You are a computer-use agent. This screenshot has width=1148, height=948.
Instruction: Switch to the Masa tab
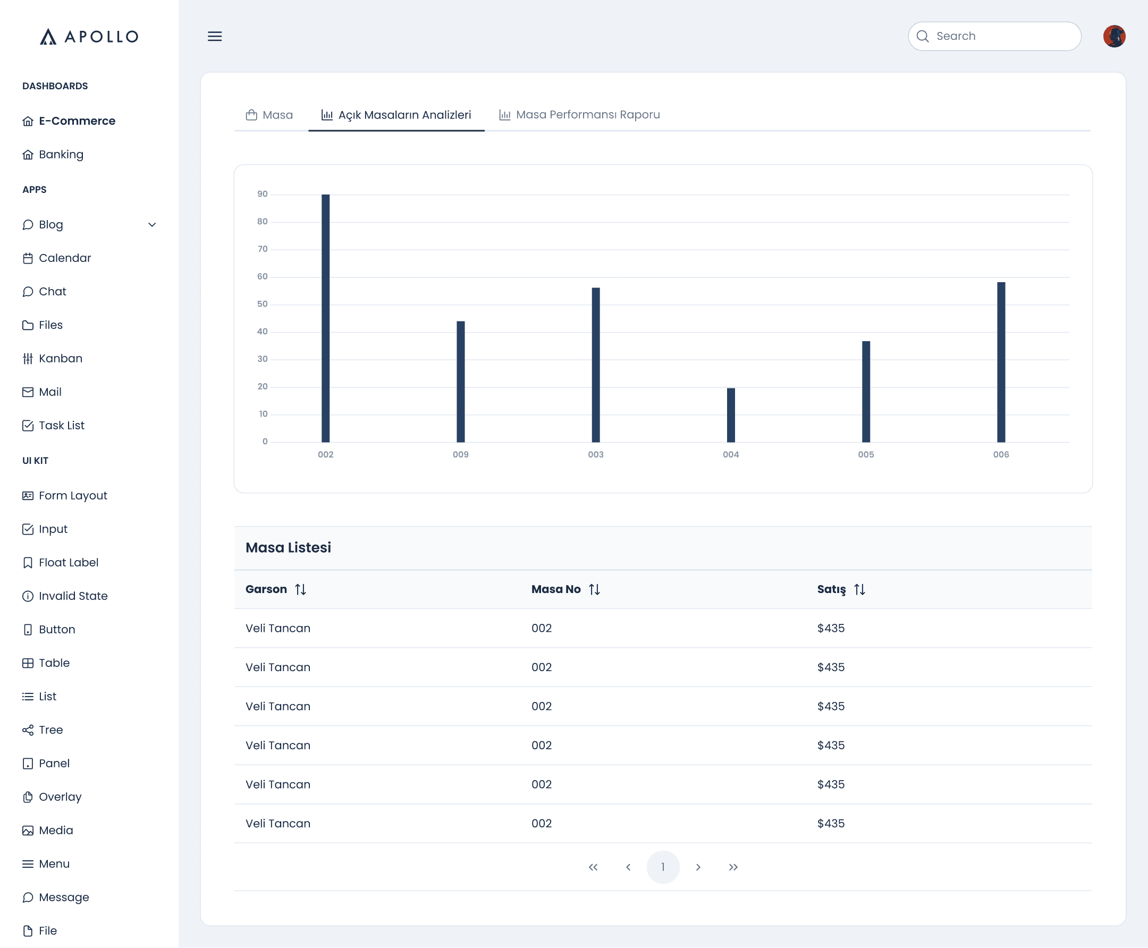tap(270, 115)
